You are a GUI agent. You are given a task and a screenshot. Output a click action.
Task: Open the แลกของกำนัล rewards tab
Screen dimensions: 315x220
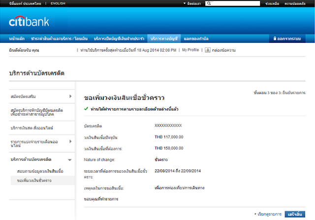(196, 38)
